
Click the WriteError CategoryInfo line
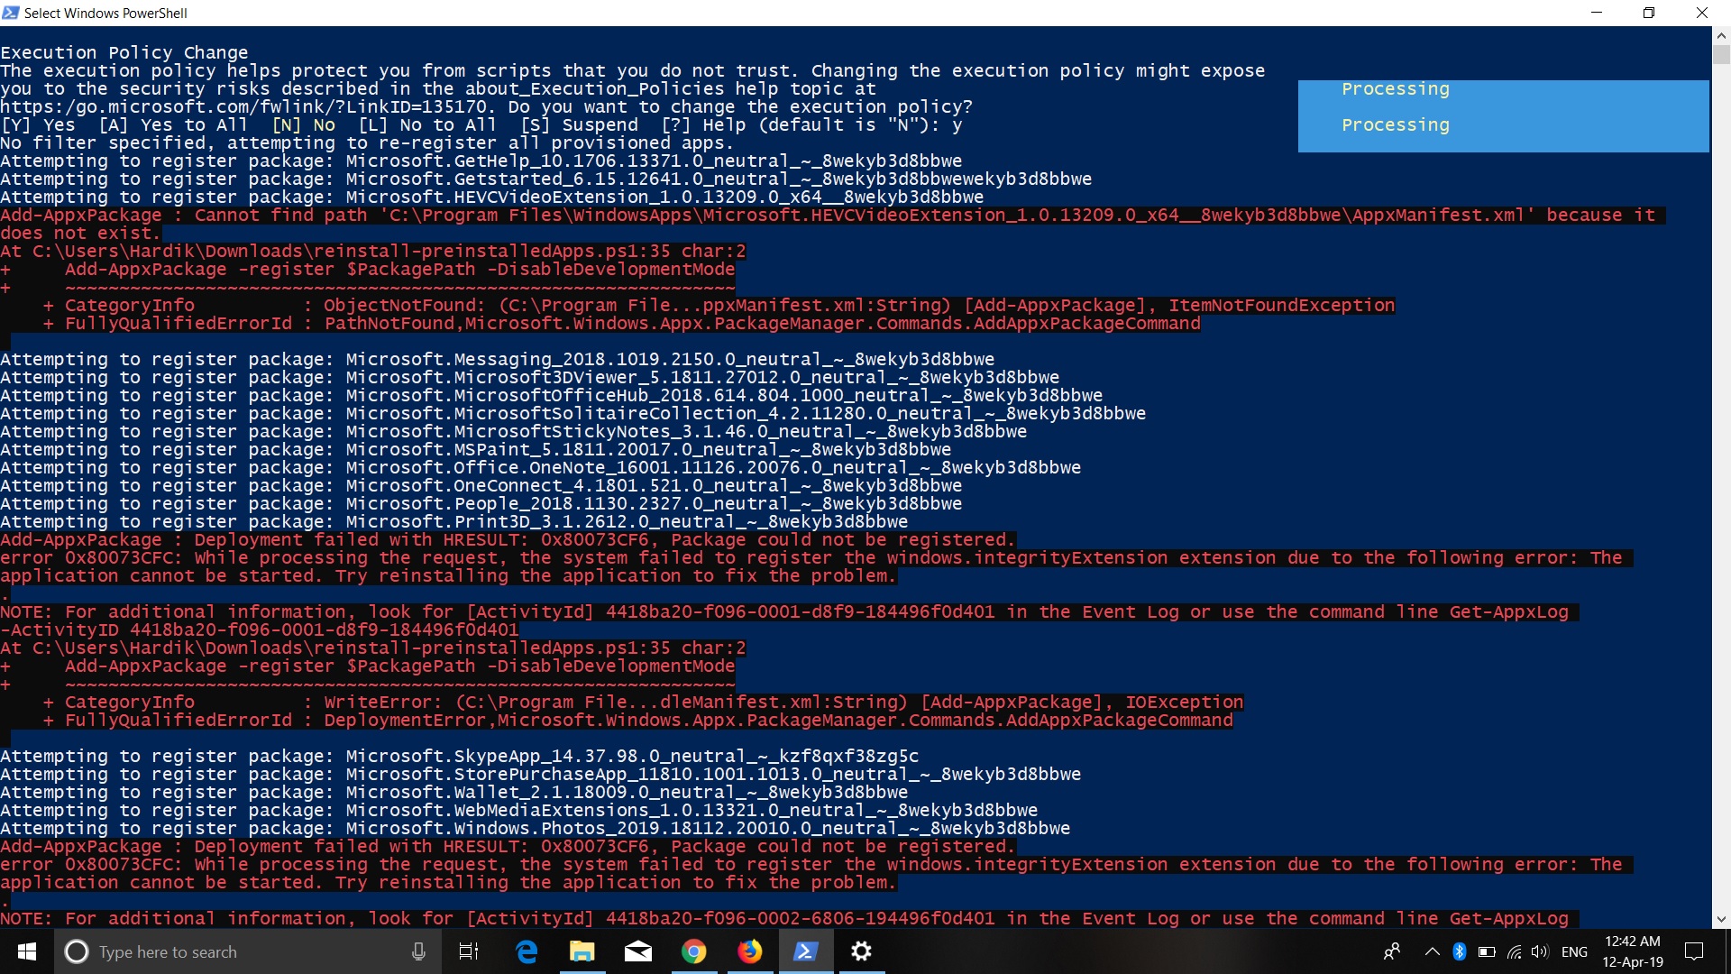coord(644,702)
